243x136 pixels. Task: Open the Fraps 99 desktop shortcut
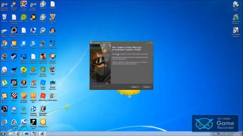[52, 71]
